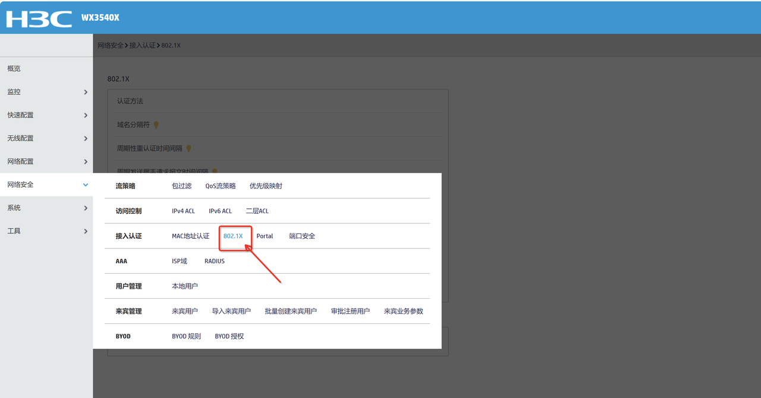
Task: Open the 批量创建来宾用户 page
Action: tap(291, 311)
